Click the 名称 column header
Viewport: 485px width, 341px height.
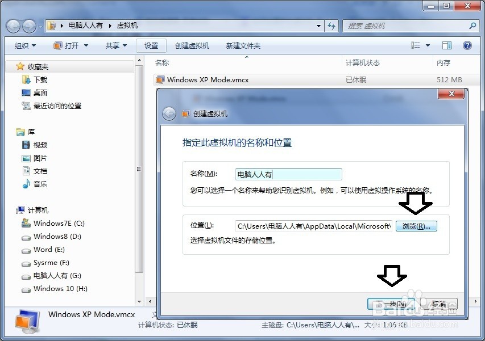click(162, 62)
